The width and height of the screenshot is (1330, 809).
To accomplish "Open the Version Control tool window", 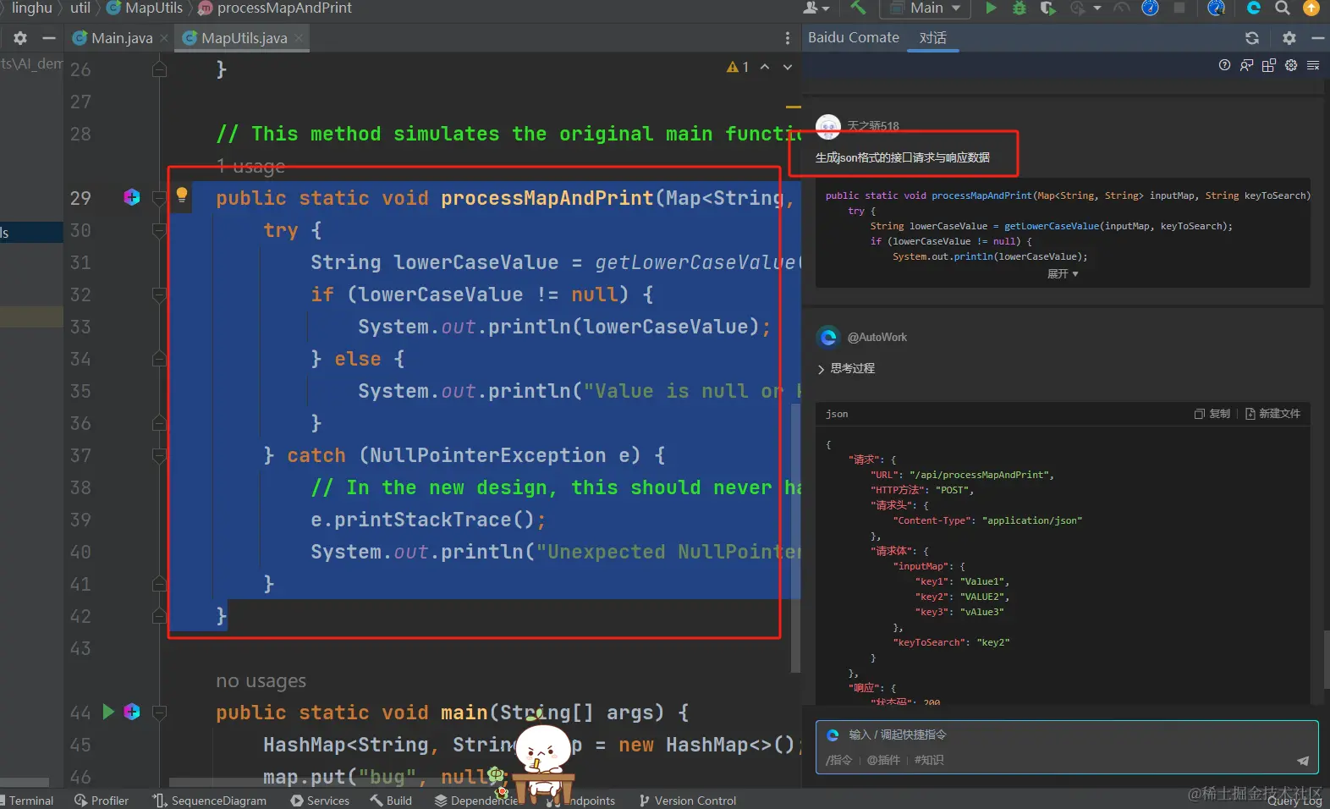I will point(688,801).
